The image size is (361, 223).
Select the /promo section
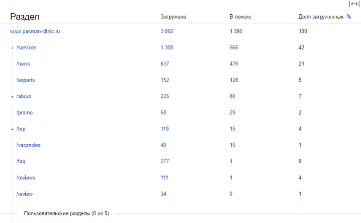[24, 113]
